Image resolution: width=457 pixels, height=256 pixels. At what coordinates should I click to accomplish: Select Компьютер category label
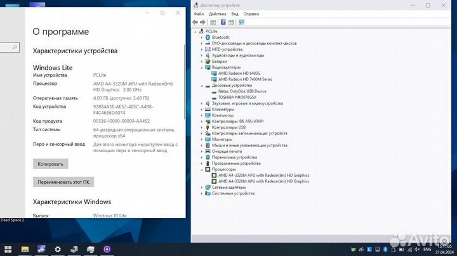point(223,115)
